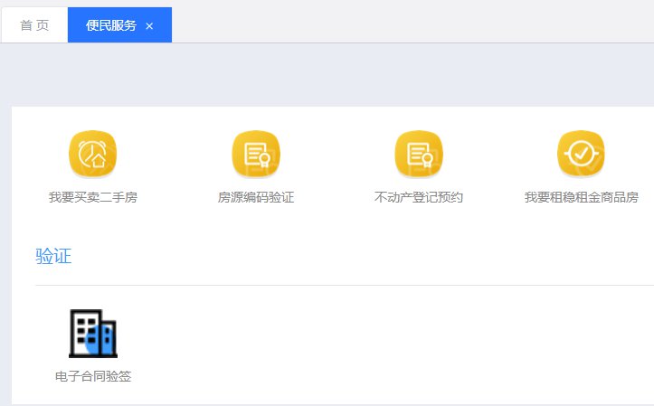Screen dimensions: 654x406
Task: Open the 我要租稳租金商品房 text link
Action: pyautogui.click(x=581, y=197)
